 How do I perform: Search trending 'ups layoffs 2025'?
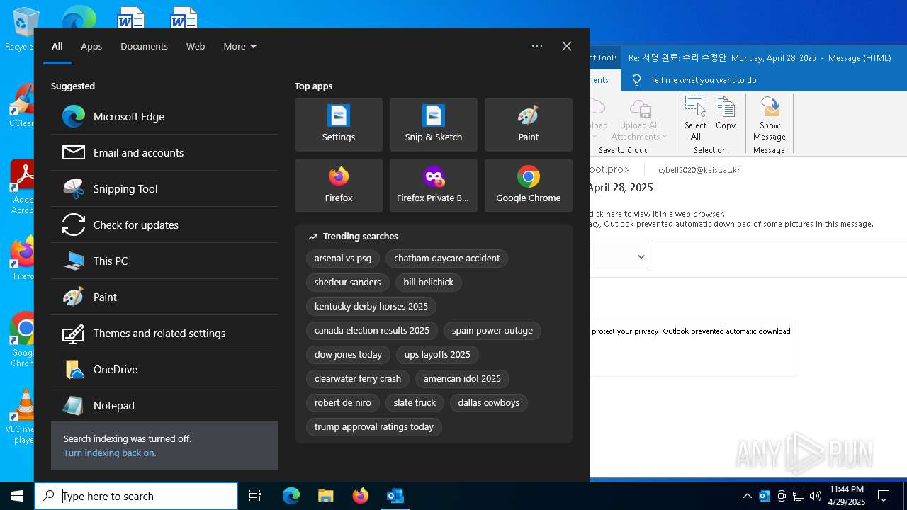click(437, 354)
